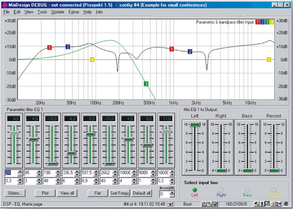The width and height of the screenshot is (293, 209).
Task: Click down arrow of the 190 frequency field
Action: click(x=58, y=175)
